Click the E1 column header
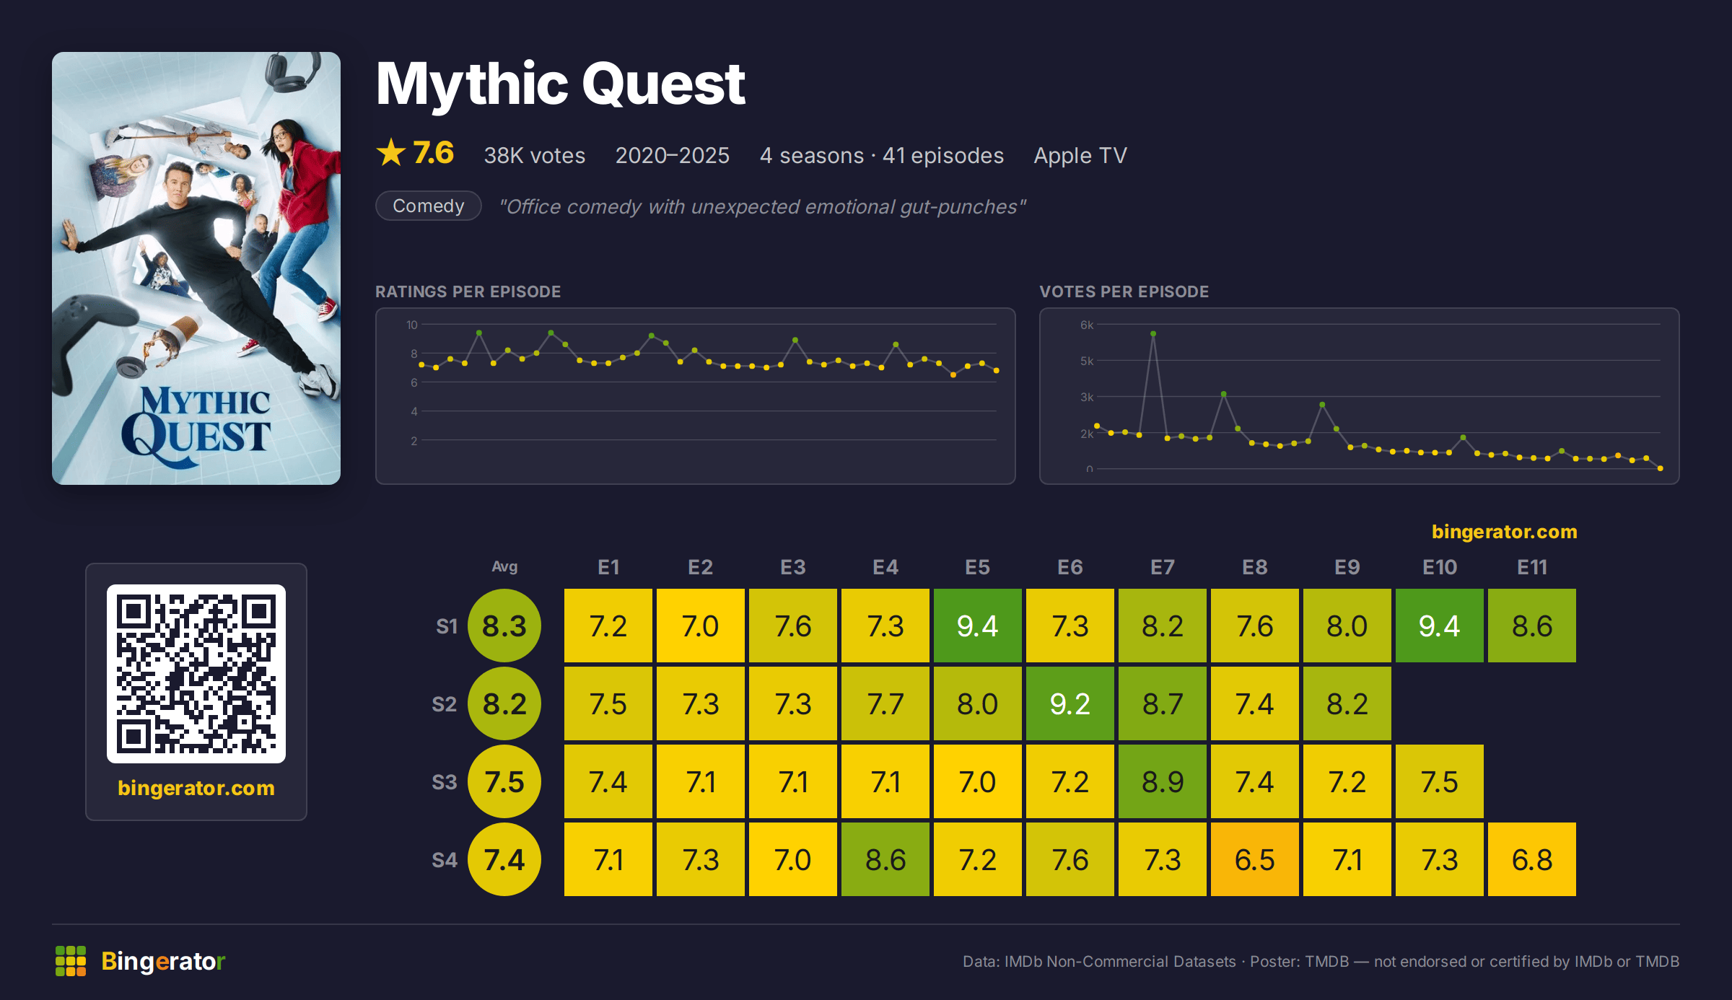 pos(608,567)
